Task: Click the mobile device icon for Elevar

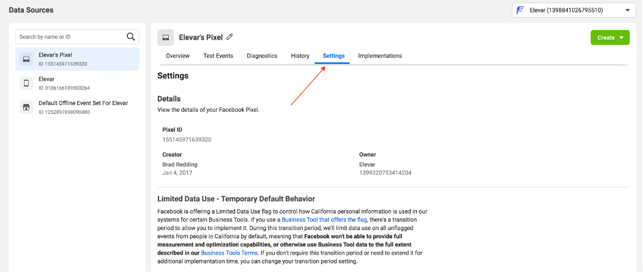Action: point(27,83)
